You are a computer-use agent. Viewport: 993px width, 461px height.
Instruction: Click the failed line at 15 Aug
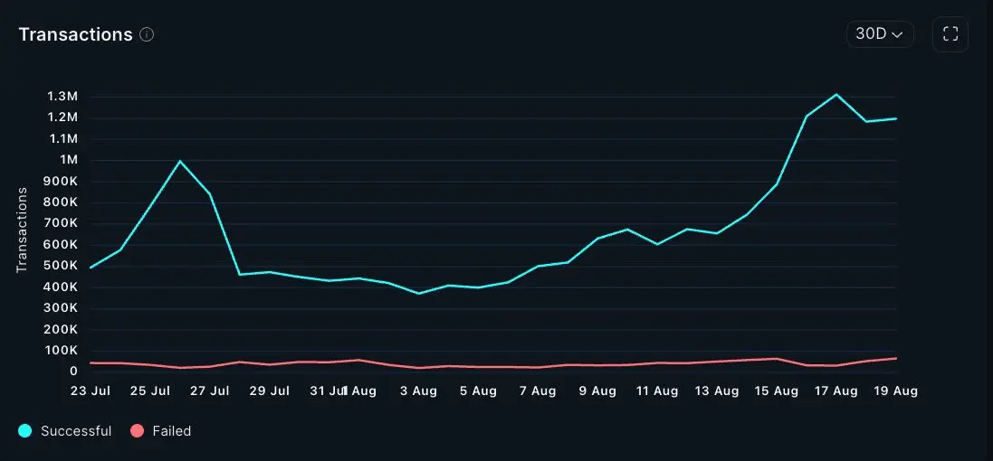(777, 359)
